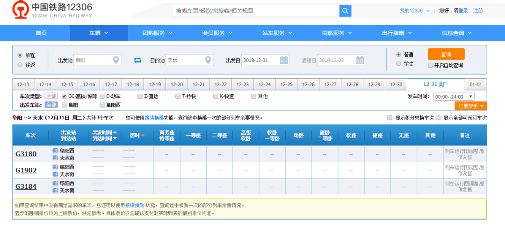Check the 其他 train type filter
This screenshot has width=505, height=227.
(x=253, y=96)
